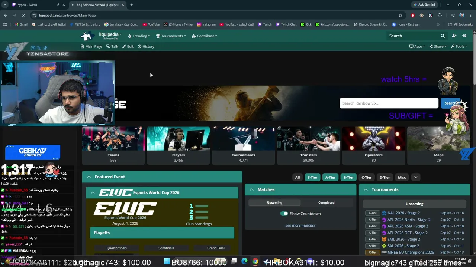Open the Tournaments portal card
Image resolution: width=476 pixels, height=267 pixels.
click(244, 145)
